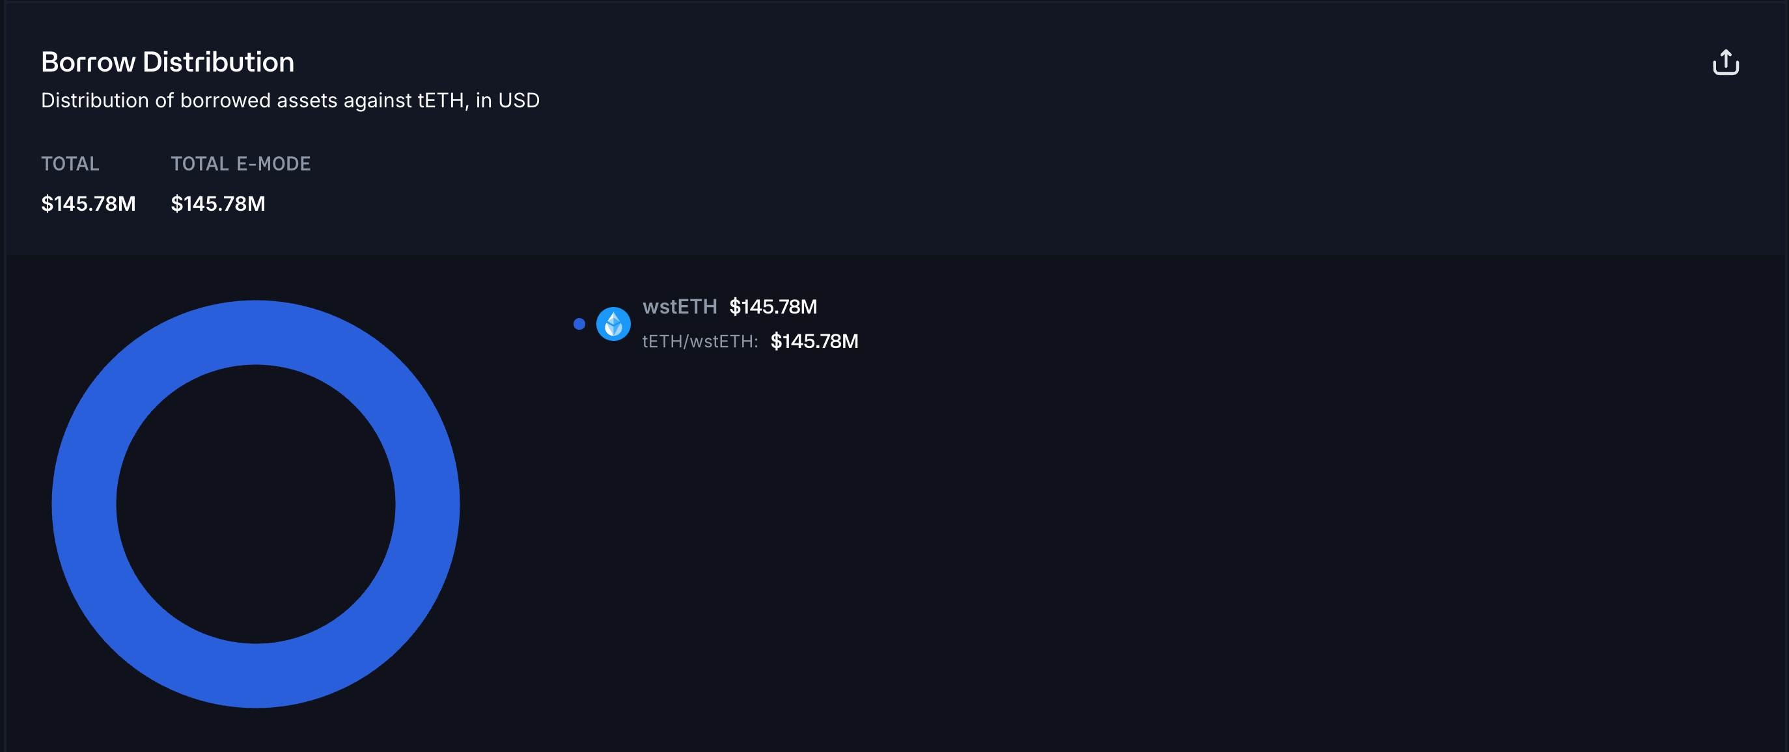Click the TOTAL stat label
This screenshot has height=752, width=1789.
tap(70, 164)
